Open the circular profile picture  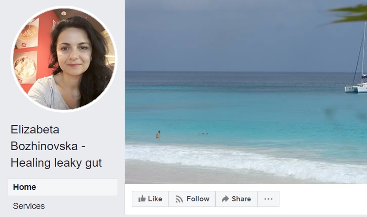(64, 59)
